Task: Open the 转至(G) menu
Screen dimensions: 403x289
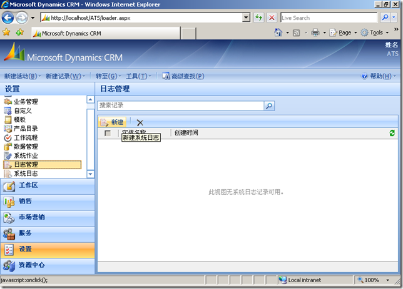Action: click(x=108, y=76)
